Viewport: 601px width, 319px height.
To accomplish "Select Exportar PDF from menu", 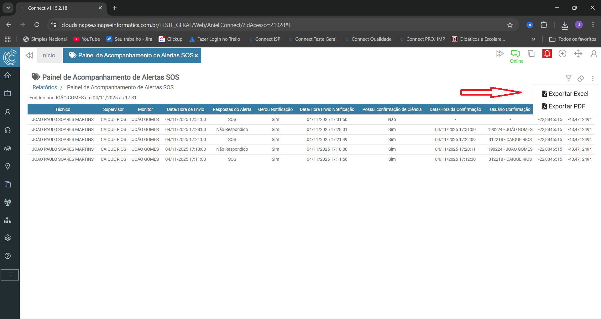I will tap(564, 106).
